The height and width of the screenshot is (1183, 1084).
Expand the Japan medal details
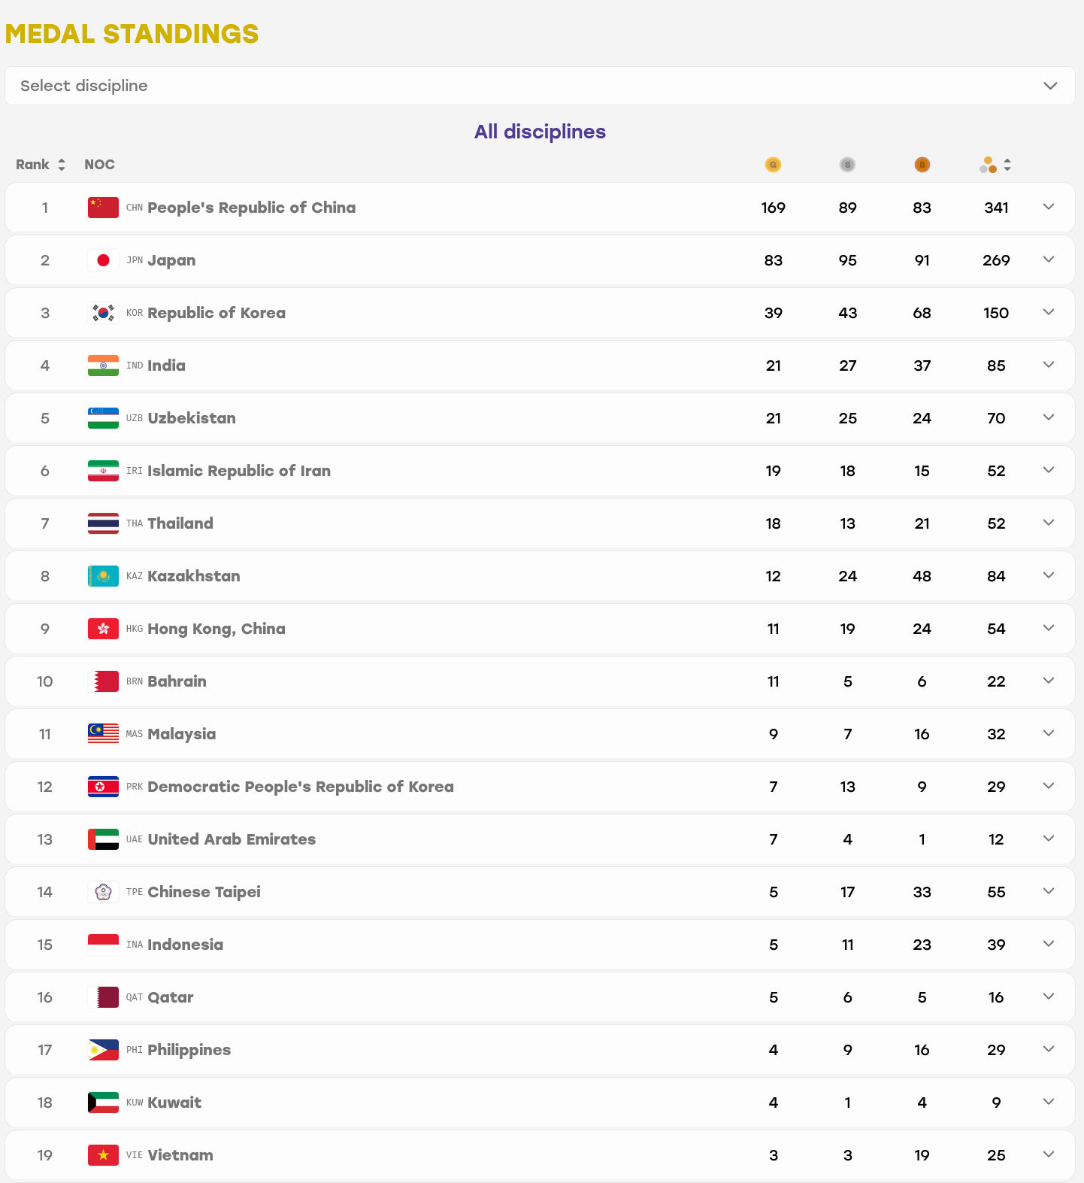click(x=1049, y=259)
